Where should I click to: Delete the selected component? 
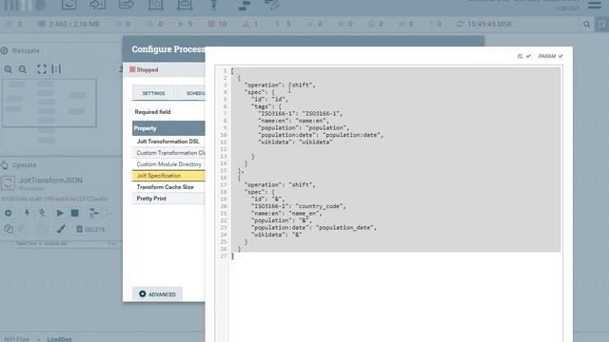click(x=91, y=230)
